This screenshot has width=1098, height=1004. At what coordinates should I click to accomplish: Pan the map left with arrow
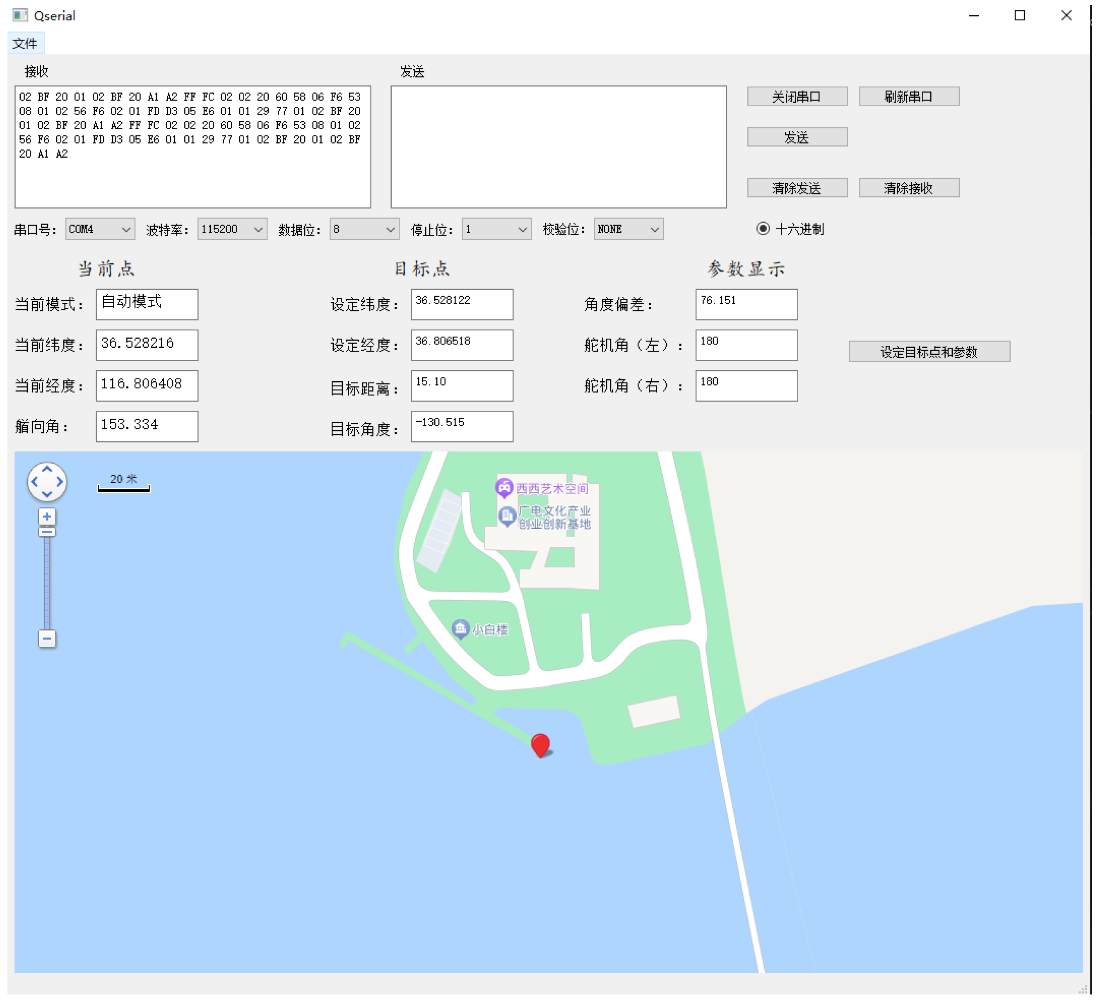click(x=34, y=482)
